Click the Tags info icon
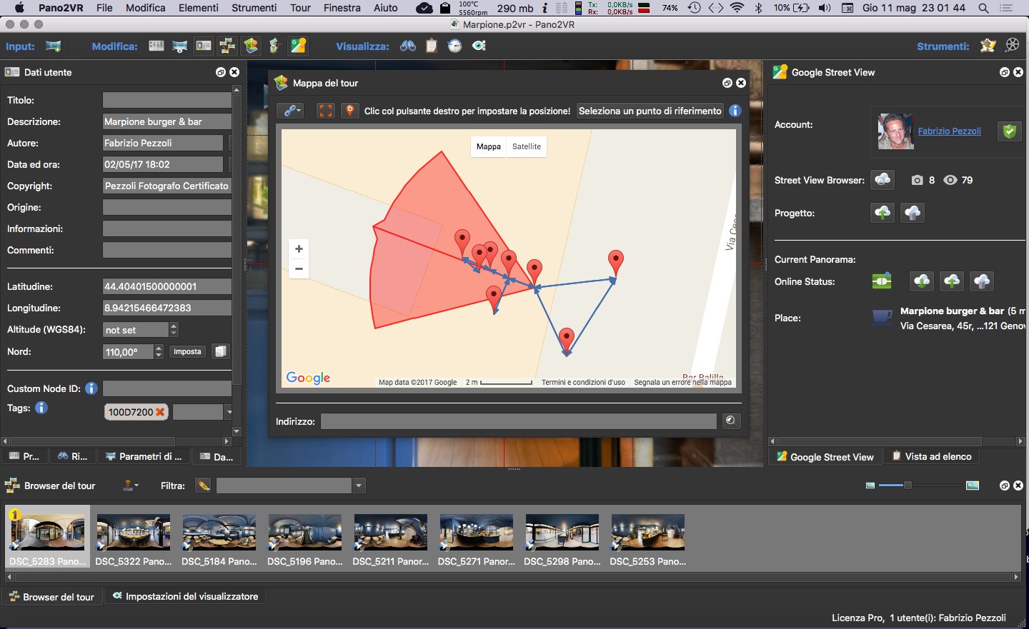This screenshot has width=1029, height=629. 41,408
